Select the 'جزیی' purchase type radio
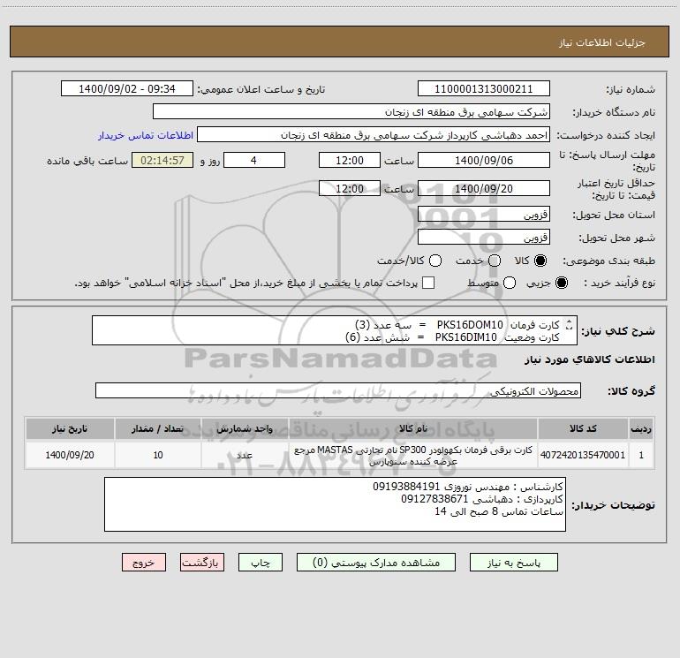Screen dimensions: 680x658 pos(561,283)
